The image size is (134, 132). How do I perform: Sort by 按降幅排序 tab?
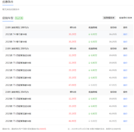click(x=109, y=18)
